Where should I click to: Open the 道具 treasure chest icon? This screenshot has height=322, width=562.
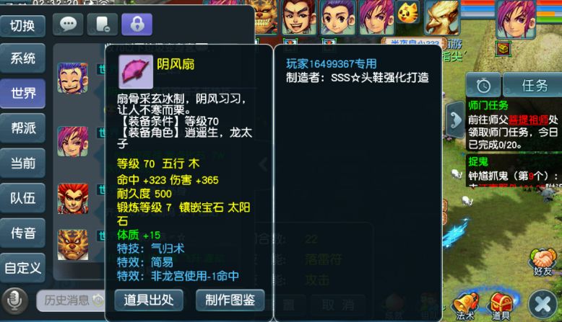click(501, 306)
